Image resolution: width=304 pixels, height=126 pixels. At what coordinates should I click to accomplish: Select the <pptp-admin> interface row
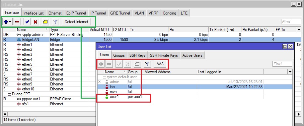point(152,35)
